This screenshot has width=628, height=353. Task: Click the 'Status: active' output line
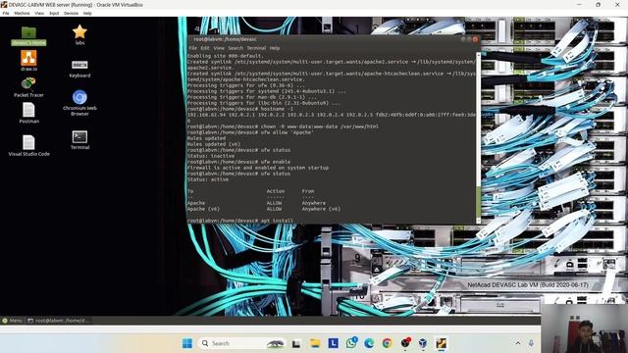(208, 179)
